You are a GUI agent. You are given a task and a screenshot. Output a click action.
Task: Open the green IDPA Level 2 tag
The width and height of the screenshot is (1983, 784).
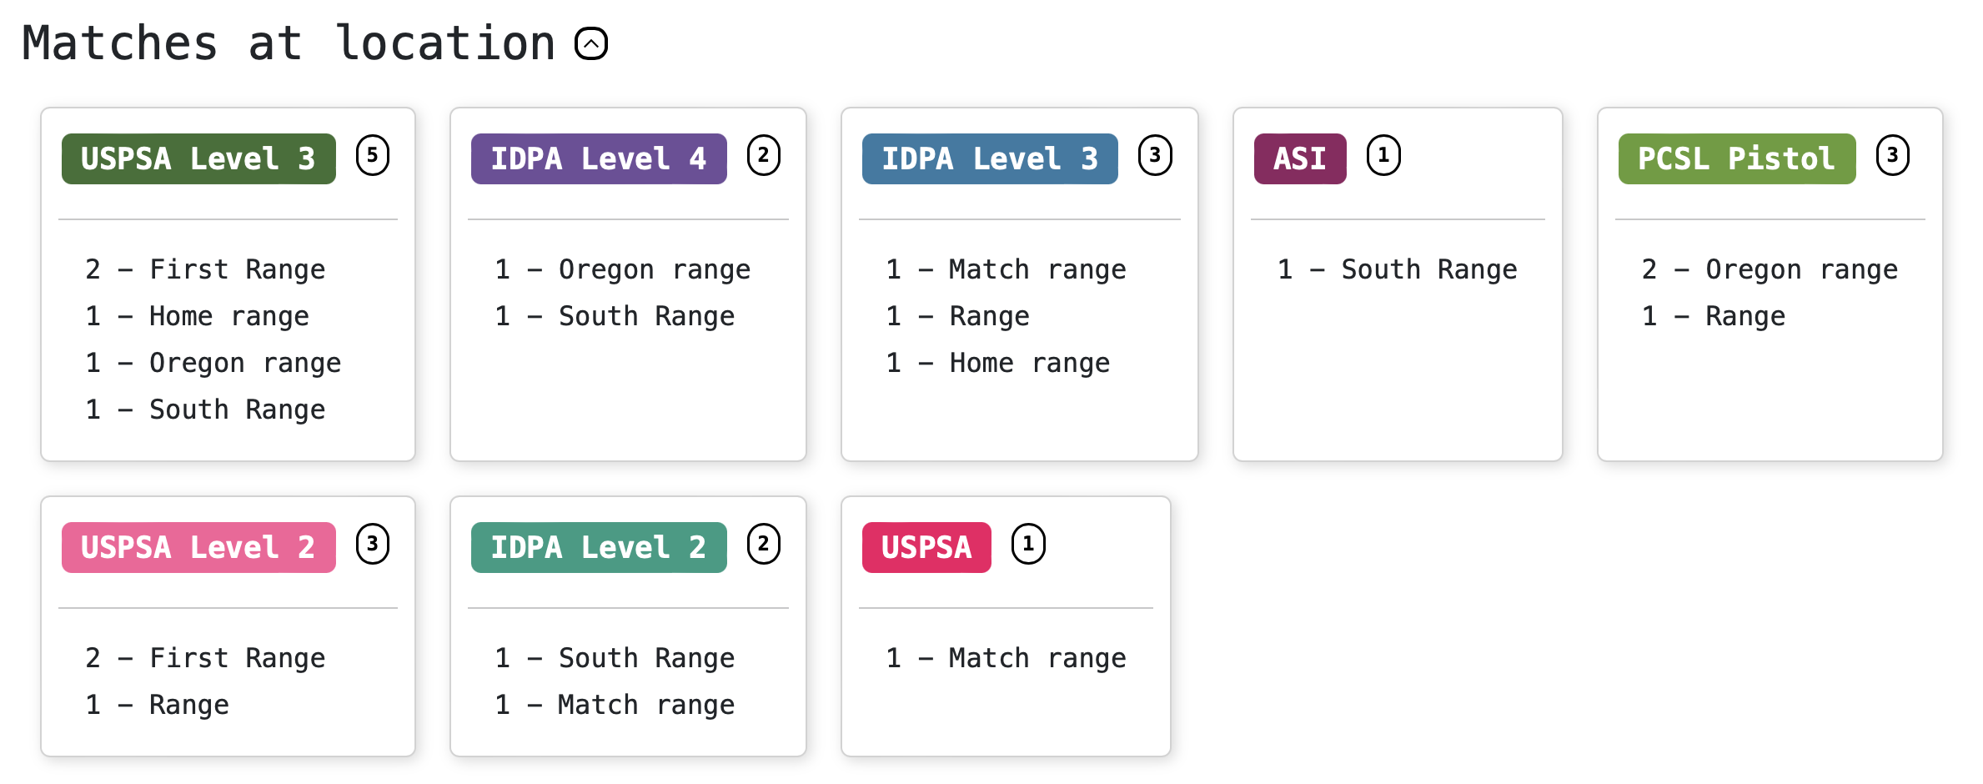[x=599, y=547]
